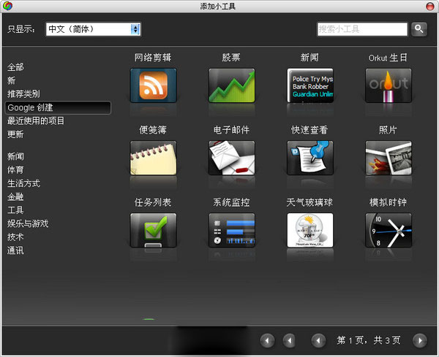
Task: Open the 天气玻璃球 weather globe gadget
Action: click(x=309, y=230)
